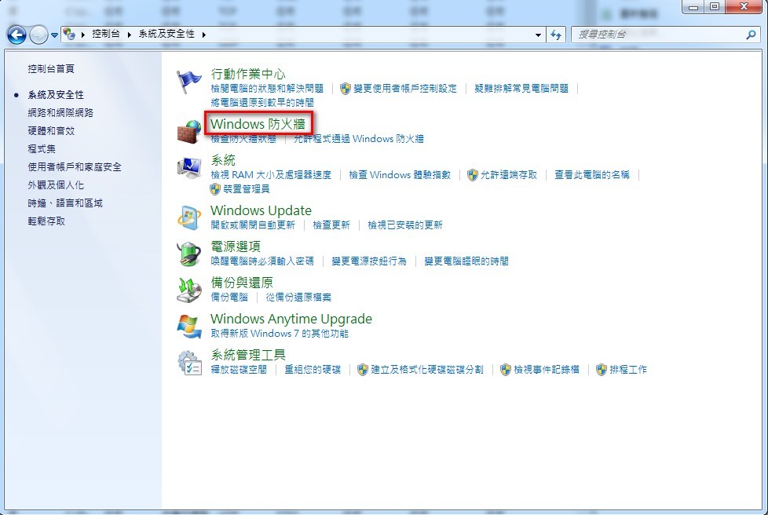This screenshot has width=768, height=515.
Task: Click 檢視已安裝的更新
Action: point(405,225)
